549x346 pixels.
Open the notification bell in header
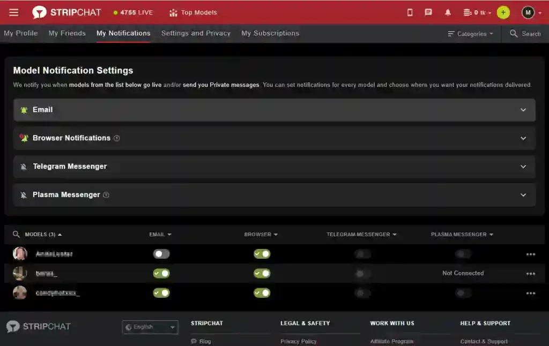(448, 13)
